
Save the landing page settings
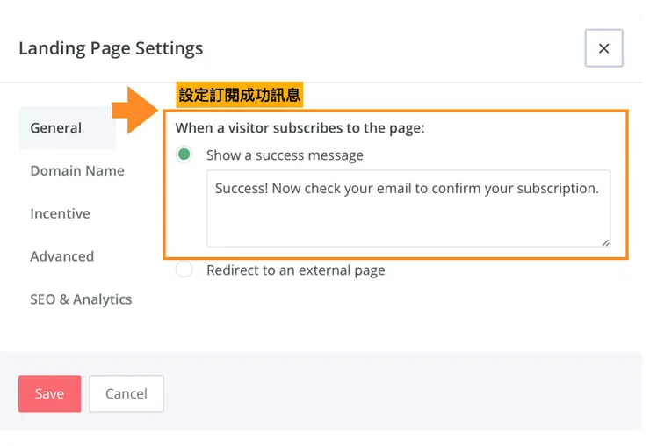(x=49, y=394)
